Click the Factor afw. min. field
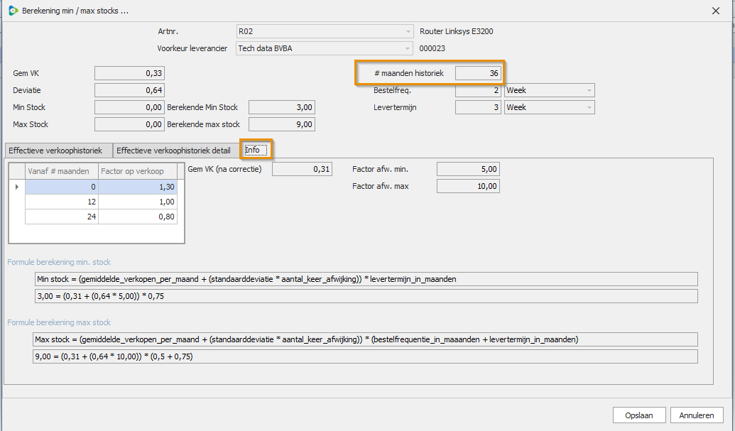735x431 pixels. tap(468, 169)
